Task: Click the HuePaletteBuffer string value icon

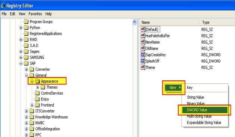Action: click(143, 36)
